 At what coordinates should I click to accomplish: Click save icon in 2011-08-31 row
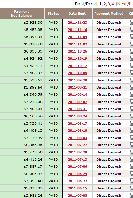coord(131,109)
